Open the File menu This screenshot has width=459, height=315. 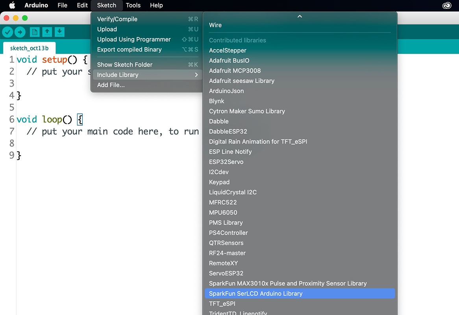[x=62, y=5]
